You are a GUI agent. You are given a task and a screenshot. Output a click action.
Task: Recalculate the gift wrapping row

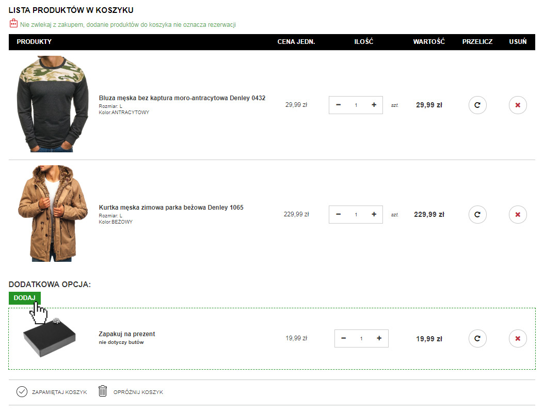(477, 339)
